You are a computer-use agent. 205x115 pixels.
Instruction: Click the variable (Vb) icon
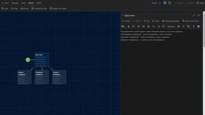159,27
